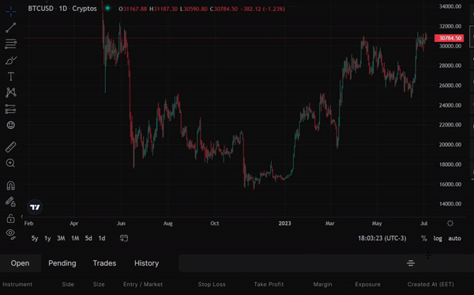Open chart settings gear icon
Image resolution: width=474 pixels, height=295 pixels.
[x=450, y=223]
